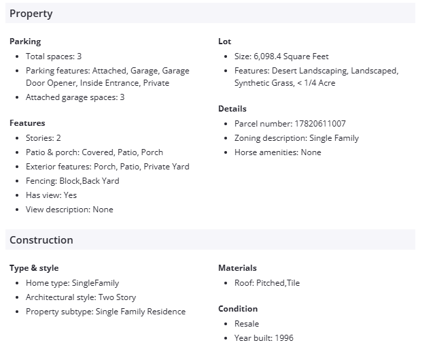435x347 pixels.
Task: Select the Parking subsection heading
Action: click(x=25, y=42)
